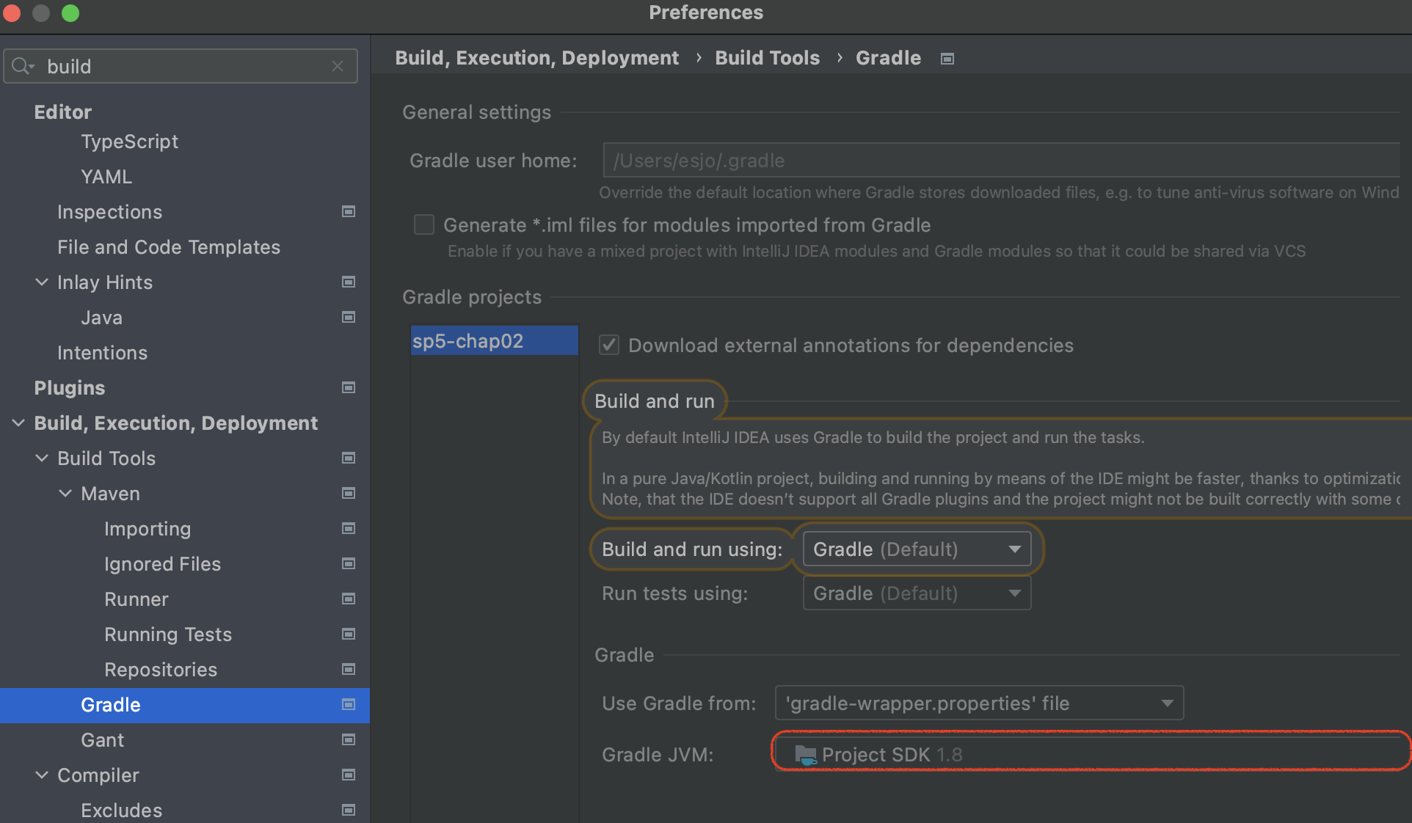Click project-level icon next to Maven
Image resolution: width=1412 pixels, height=823 pixels.
coord(349,493)
